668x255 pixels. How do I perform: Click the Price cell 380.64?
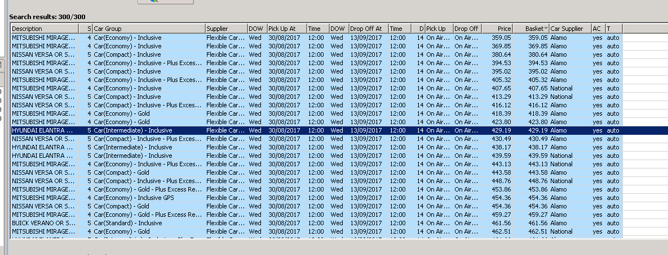click(x=502, y=54)
